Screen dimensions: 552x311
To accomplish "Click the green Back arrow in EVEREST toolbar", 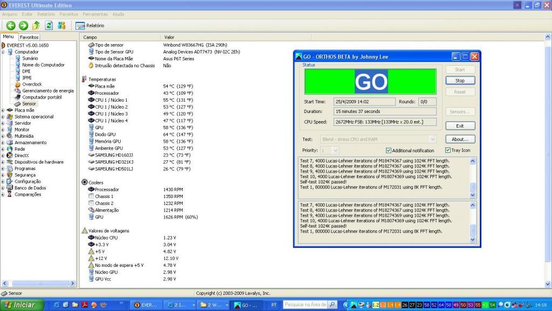I will 11,25.
